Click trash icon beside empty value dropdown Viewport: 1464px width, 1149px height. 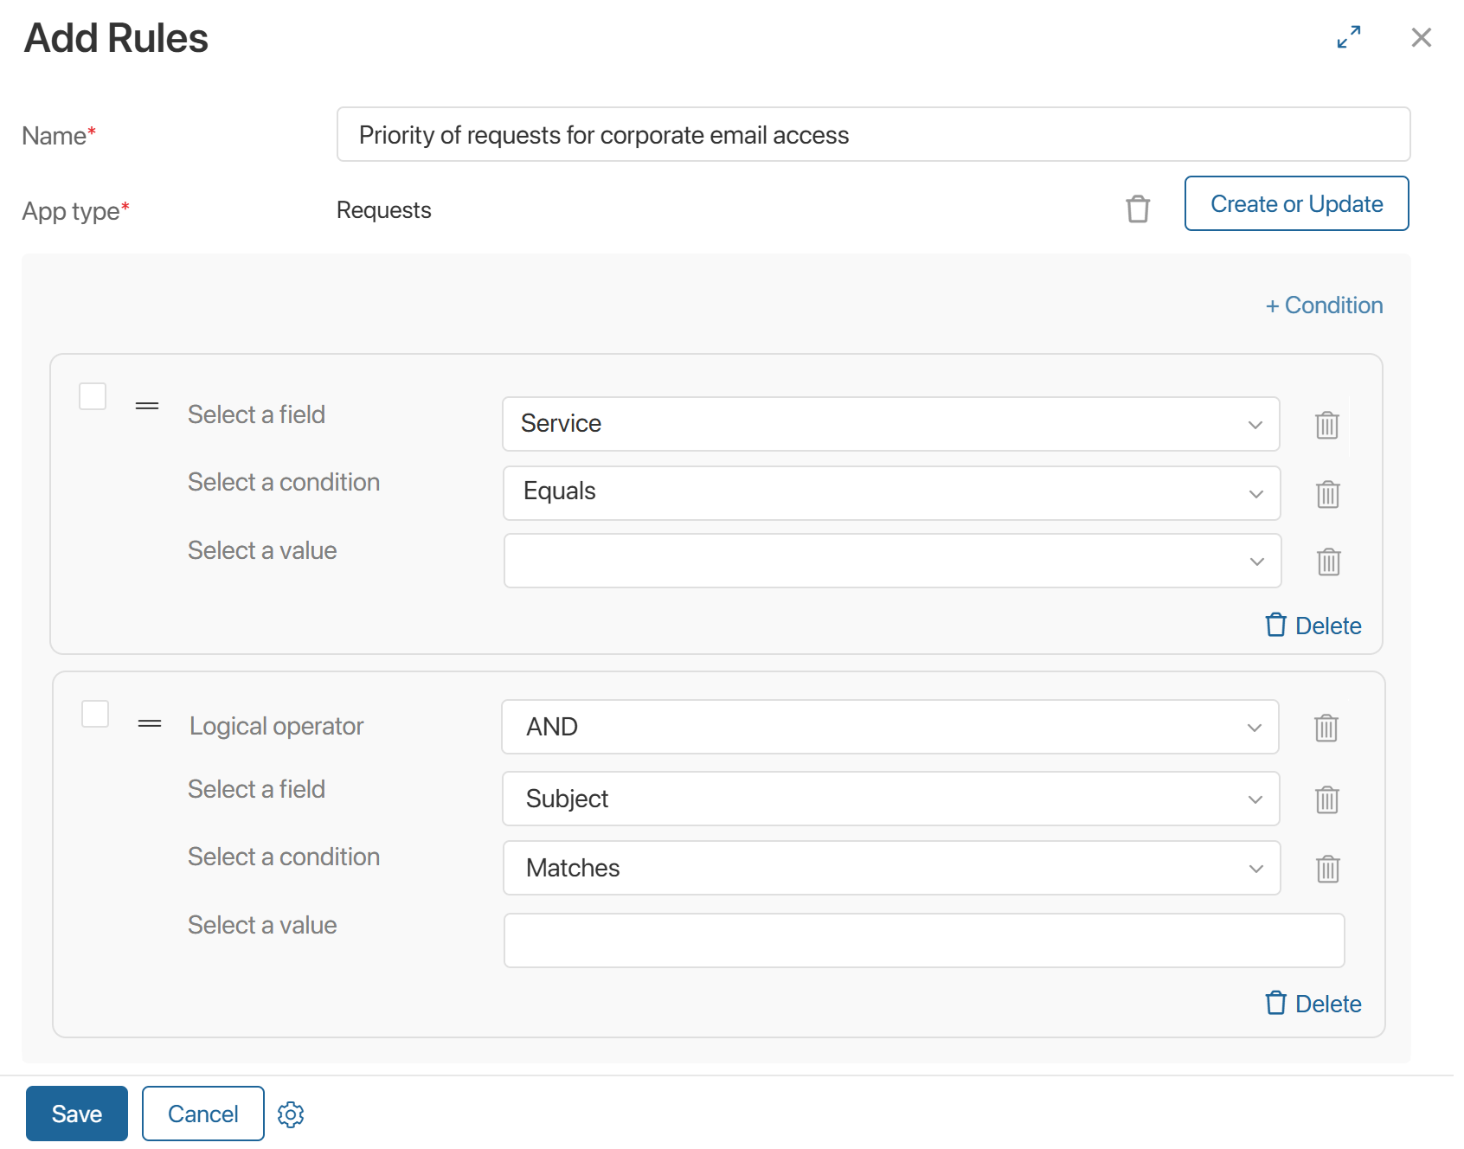(1328, 562)
